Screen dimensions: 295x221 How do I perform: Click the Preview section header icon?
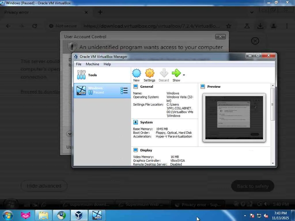tap(203, 86)
